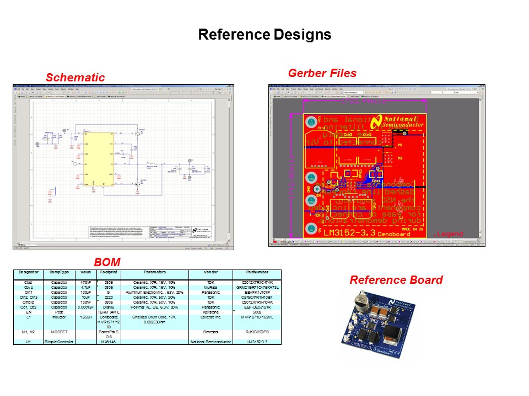Click the Reference Board heading

point(396,280)
